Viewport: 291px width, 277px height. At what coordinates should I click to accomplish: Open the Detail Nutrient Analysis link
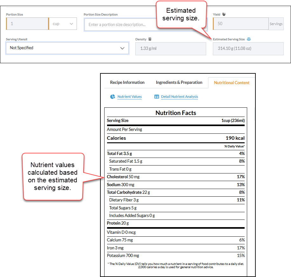(x=179, y=97)
